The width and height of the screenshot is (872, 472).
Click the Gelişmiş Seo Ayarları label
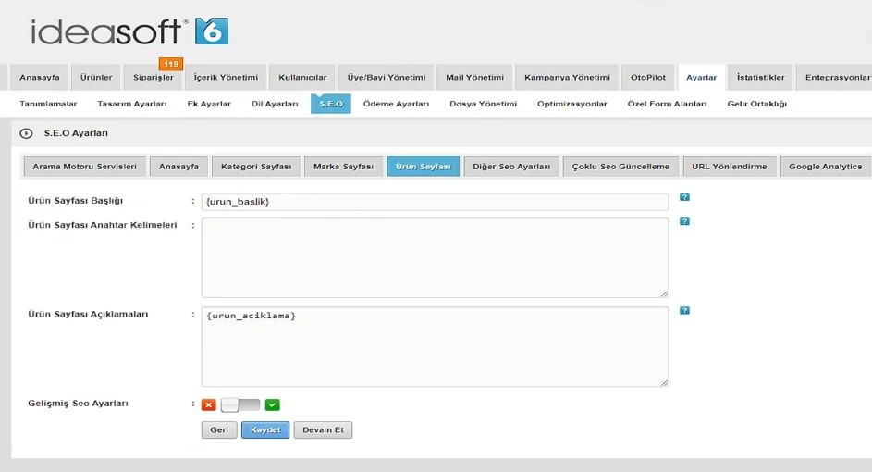click(78, 403)
